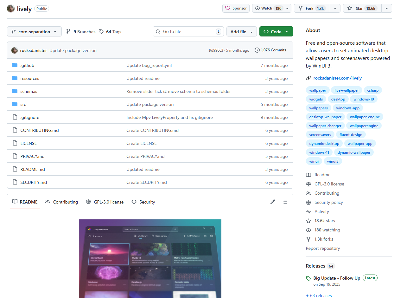This screenshot has height=298, width=394.
Task: Select the csharp topic tag
Action: coord(373,90)
